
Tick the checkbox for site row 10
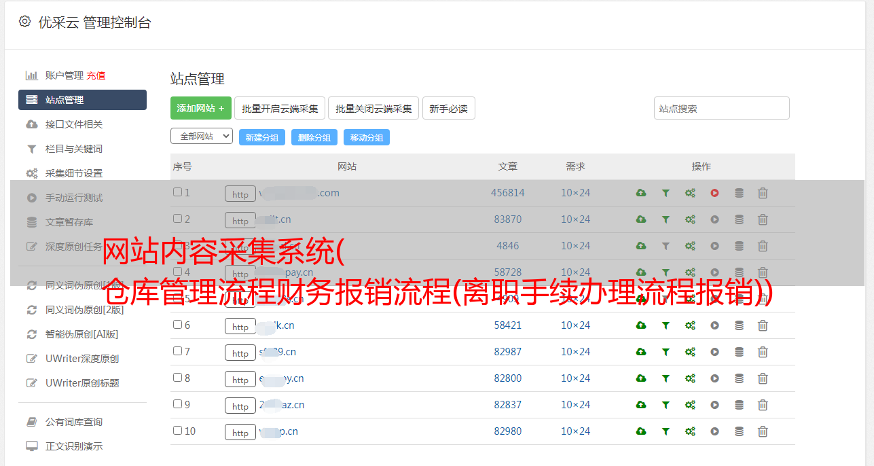177,431
